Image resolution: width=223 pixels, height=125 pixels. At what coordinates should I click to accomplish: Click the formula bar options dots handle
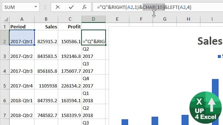pos(45,7)
